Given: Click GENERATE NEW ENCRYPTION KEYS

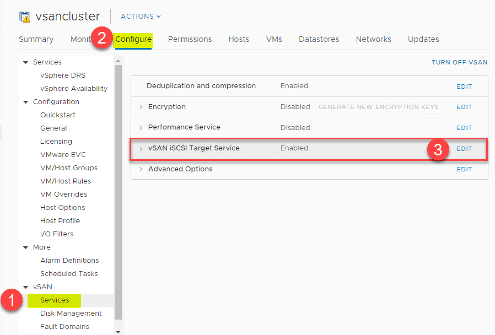Looking at the screenshot, I should [378, 107].
